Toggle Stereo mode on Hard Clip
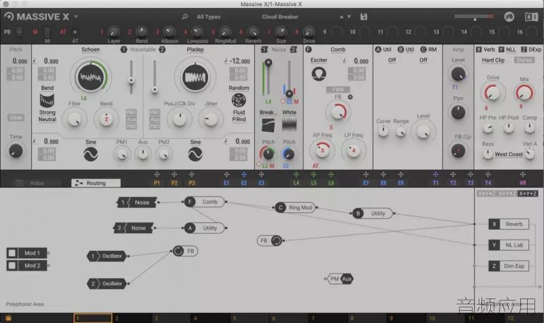Screen dimensions: 544x323 tap(524, 60)
